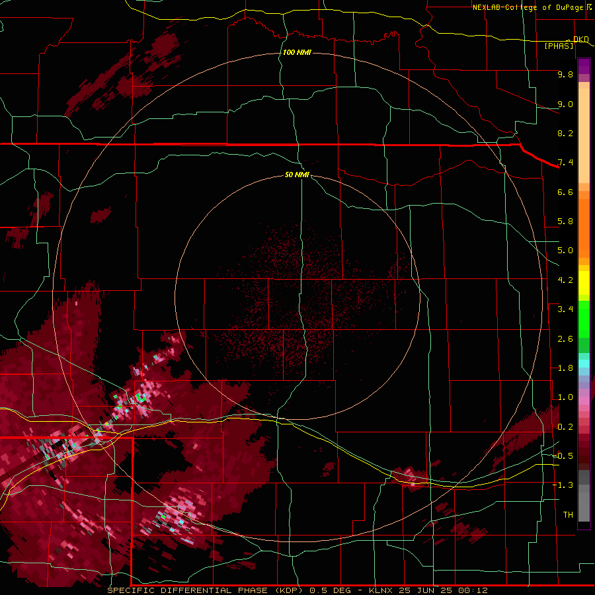
Task: Select the 4.2 scale value
Action: 565,280
